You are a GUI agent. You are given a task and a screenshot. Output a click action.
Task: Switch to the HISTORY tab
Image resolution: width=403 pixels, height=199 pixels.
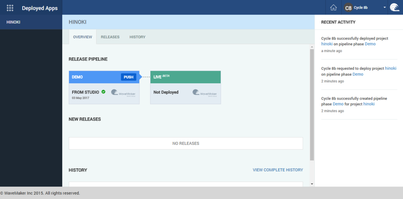click(x=137, y=37)
